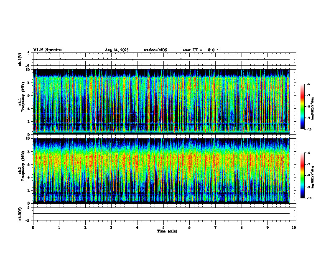The width and height of the screenshot is (331, 255).
Task: Click the "-9" tick on ch.2 colorbar
Action: 308,187
